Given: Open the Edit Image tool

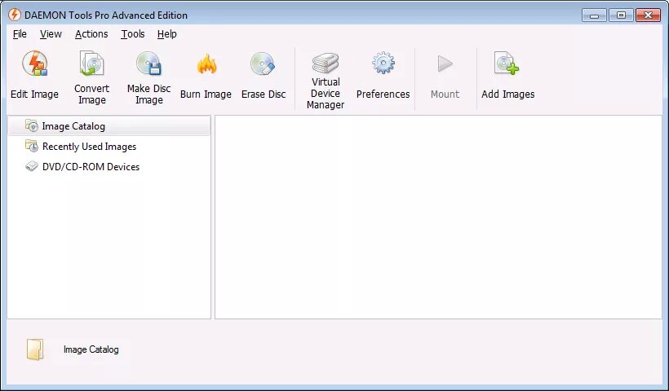Looking at the screenshot, I should (x=34, y=76).
